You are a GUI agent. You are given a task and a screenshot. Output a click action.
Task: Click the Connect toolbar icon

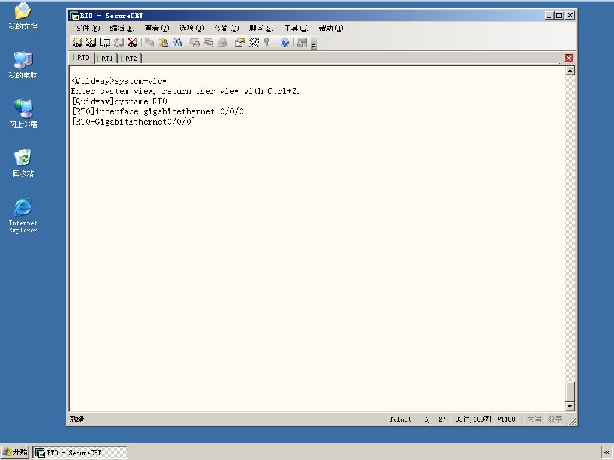pos(77,43)
